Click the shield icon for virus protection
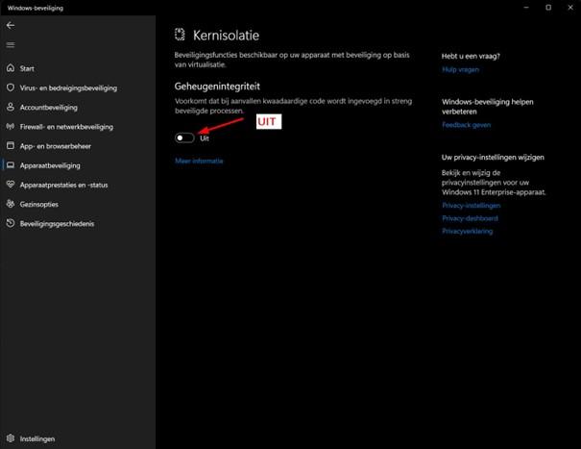581x449 pixels. tap(11, 87)
